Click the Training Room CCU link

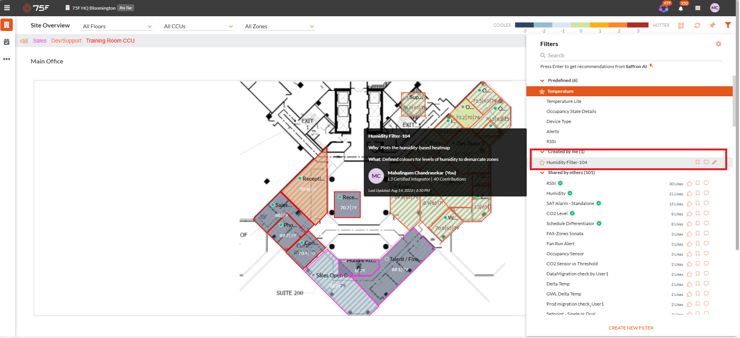[110, 41]
